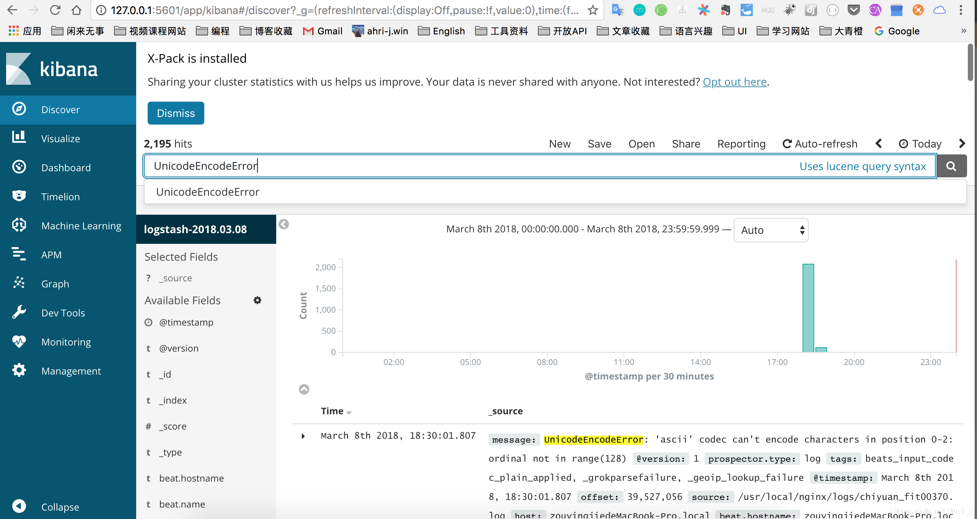Open the 开放API bookmarks folder

coord(562,31)
